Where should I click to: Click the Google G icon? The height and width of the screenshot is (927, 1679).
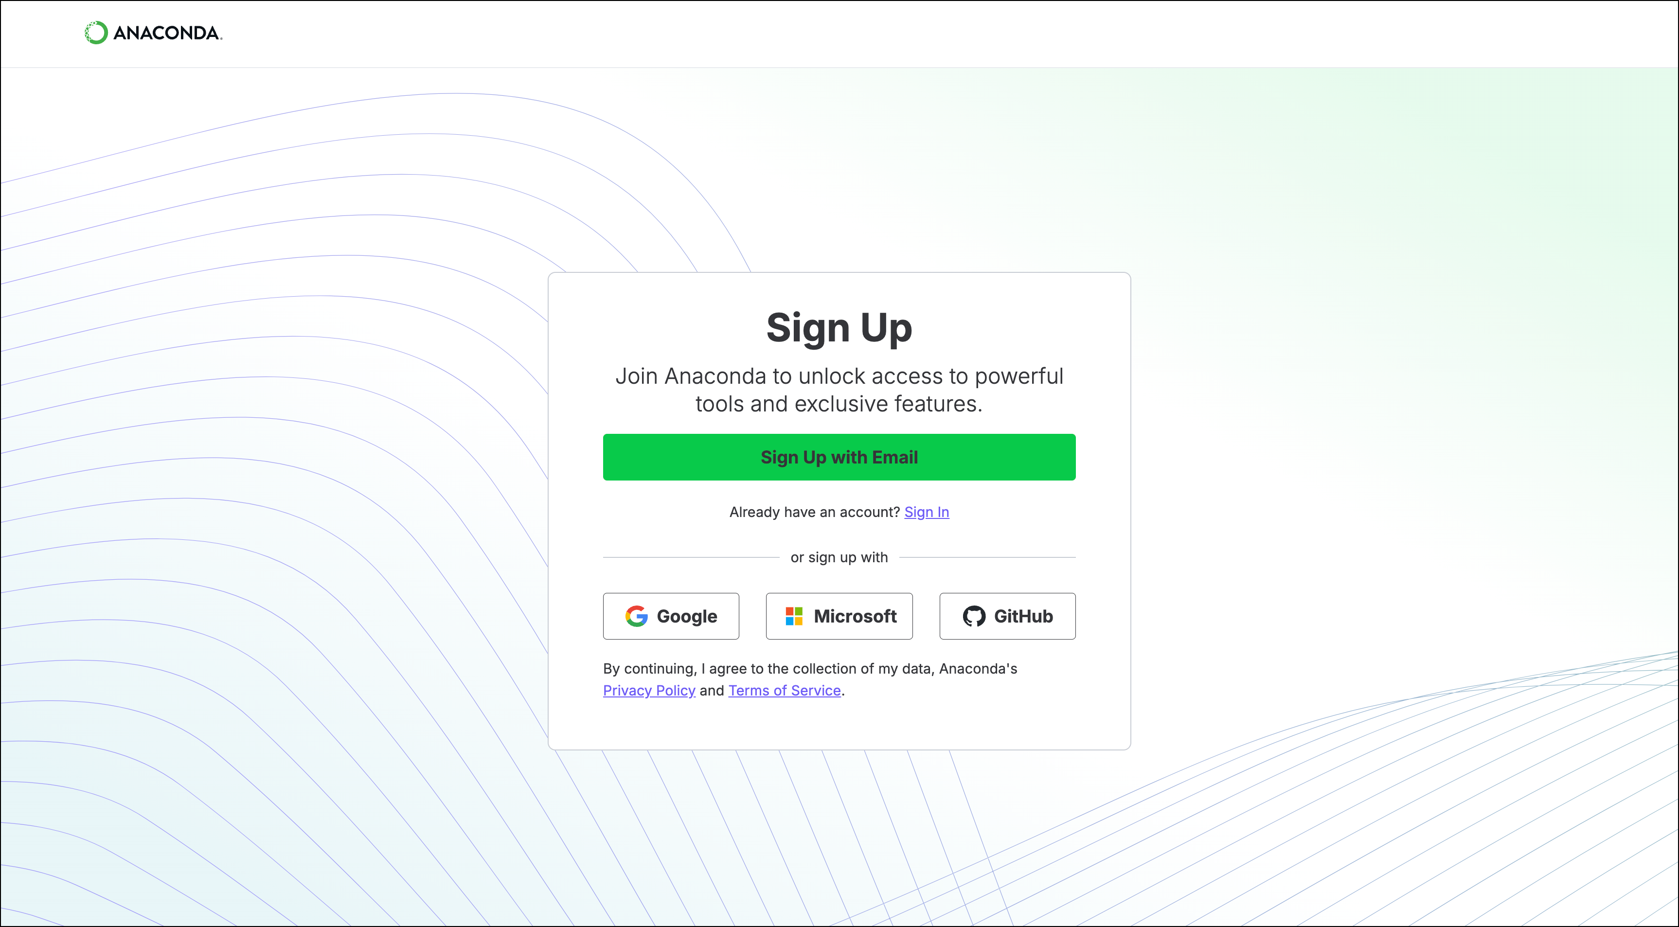pyautogui.click(x=636, y=616)
